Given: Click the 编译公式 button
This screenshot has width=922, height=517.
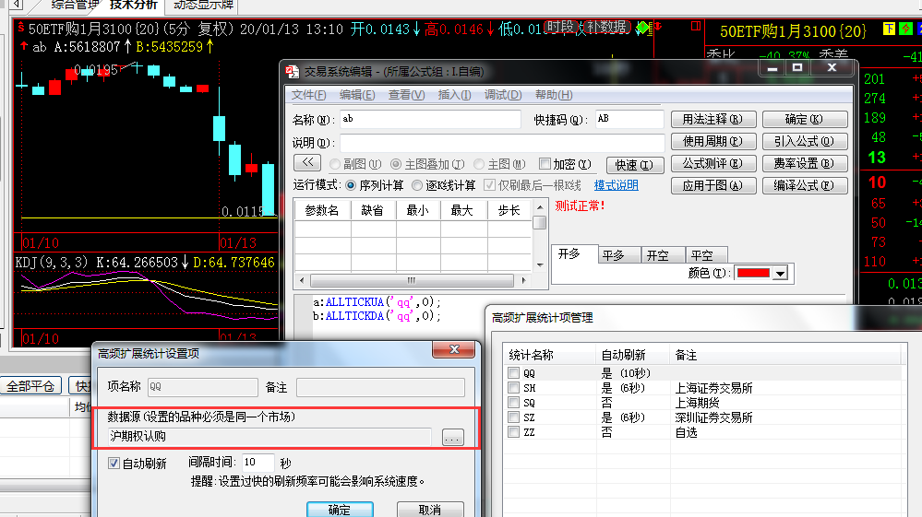Looking at the screenshot, I should pos(805,185).
